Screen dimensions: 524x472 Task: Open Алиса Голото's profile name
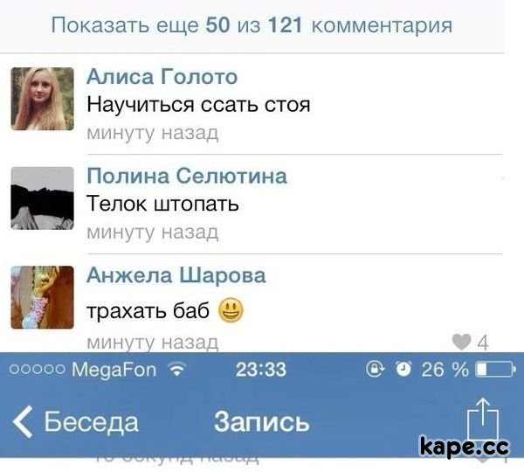click(x=162, y=77)
